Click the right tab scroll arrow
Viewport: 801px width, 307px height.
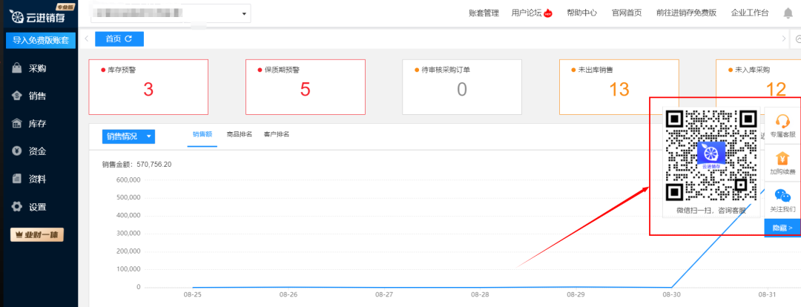[x=784, y=39]
